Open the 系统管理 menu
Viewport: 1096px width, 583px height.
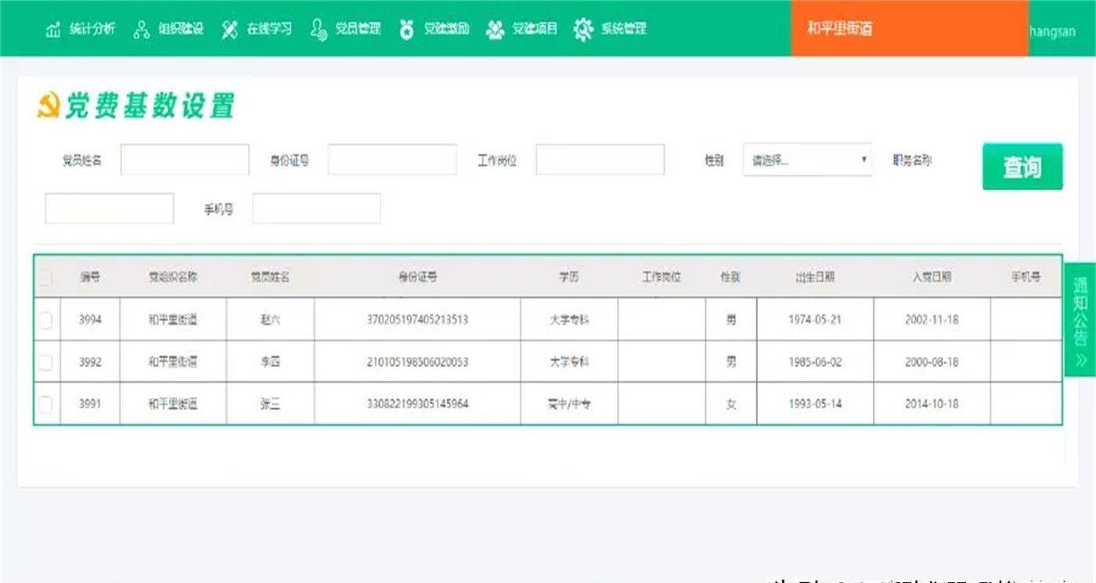(623, 29)
